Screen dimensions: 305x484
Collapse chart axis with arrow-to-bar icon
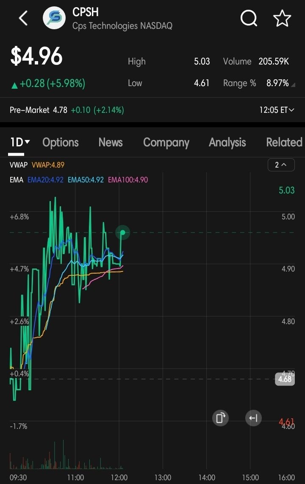[x=253, y=418]
